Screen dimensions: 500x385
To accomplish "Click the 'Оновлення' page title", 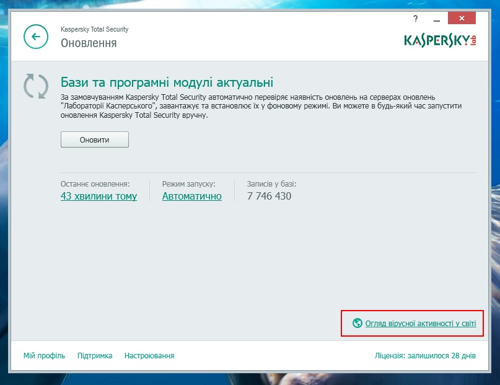I will coord(89,43).
